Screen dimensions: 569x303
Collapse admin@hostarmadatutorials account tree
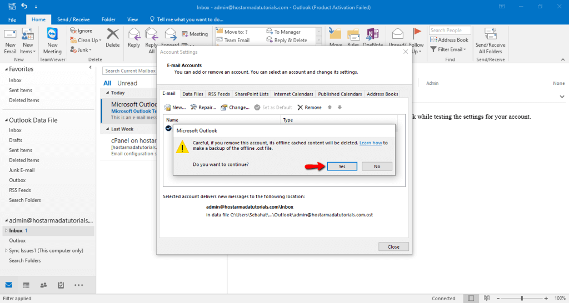pos(6,220)
